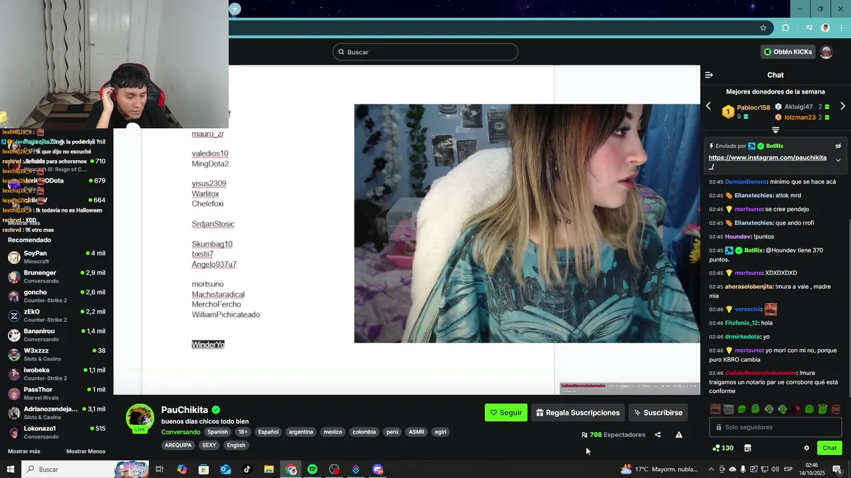
Task: Report the stream with warning icon
Action: pyautogui.click(x=679, y=435)
